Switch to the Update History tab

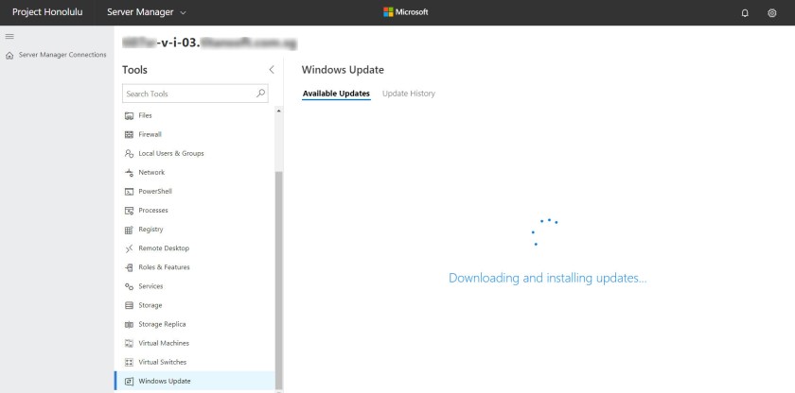click(x=409, y=94)
